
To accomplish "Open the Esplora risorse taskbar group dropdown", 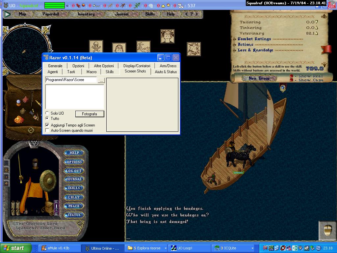I will [x=166, y=248].
